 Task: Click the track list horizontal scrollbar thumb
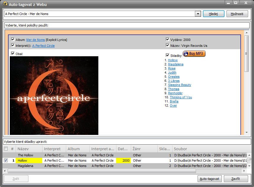(x=102, y=171)
